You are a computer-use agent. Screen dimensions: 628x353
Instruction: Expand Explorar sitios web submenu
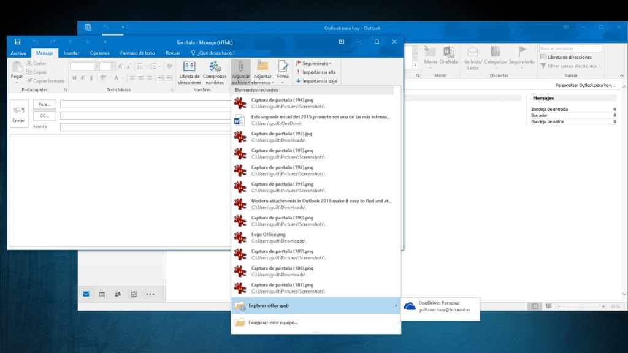tap(316, 305)
